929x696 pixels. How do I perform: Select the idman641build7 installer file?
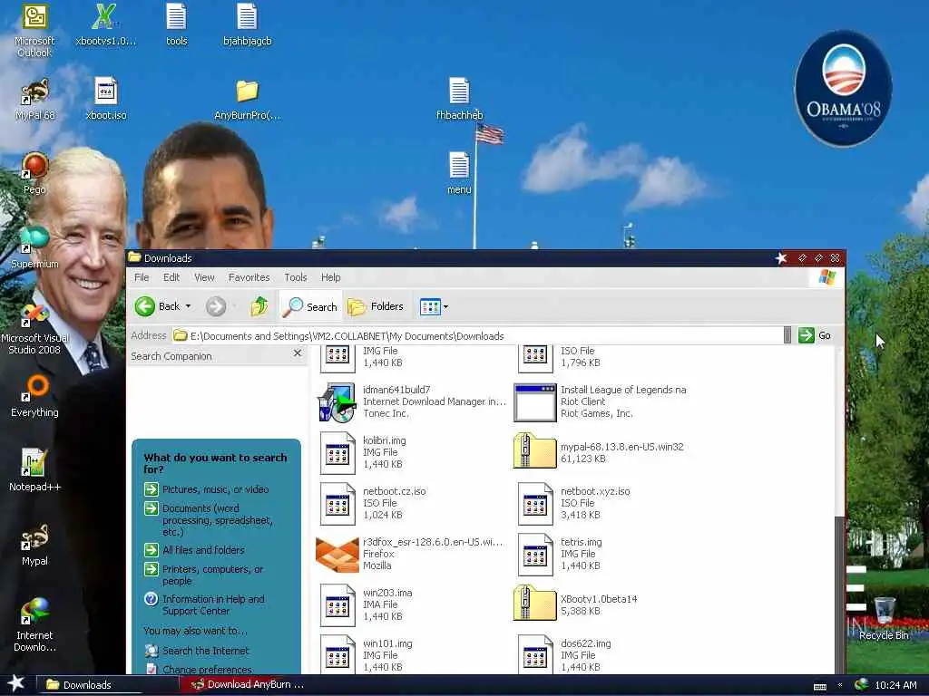pyautogui.click(x=412, y=401)
